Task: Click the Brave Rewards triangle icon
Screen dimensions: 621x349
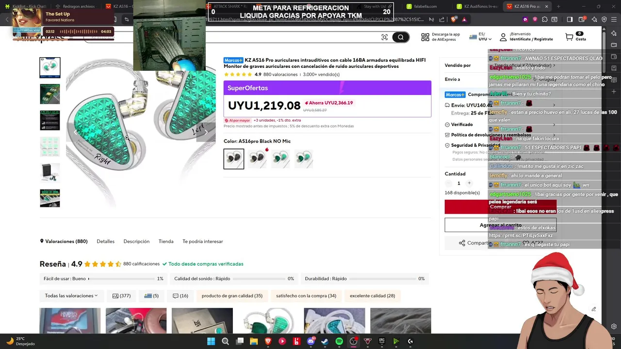Action: [x=464, y=19]
